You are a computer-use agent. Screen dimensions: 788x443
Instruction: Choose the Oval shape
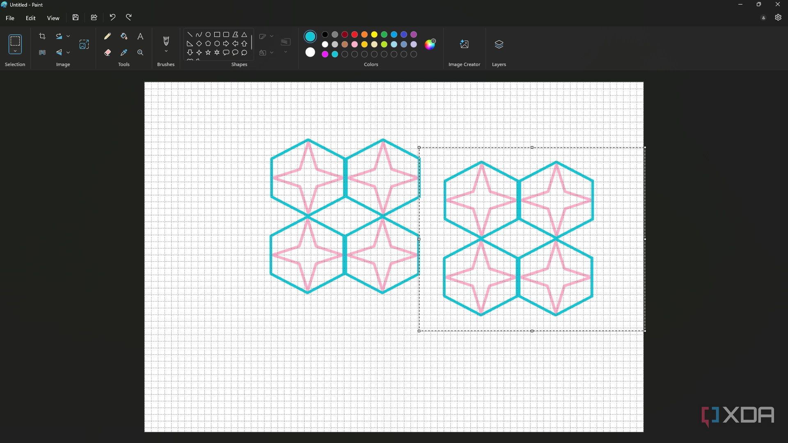[x=208, y=34]
